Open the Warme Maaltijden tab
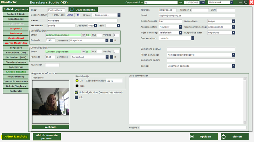 click(x=16, y=43)
